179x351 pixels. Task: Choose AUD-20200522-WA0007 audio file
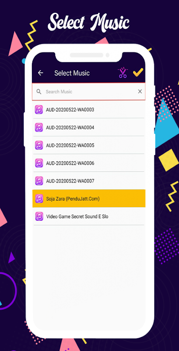pyautogui.click(x=89, y=181)
